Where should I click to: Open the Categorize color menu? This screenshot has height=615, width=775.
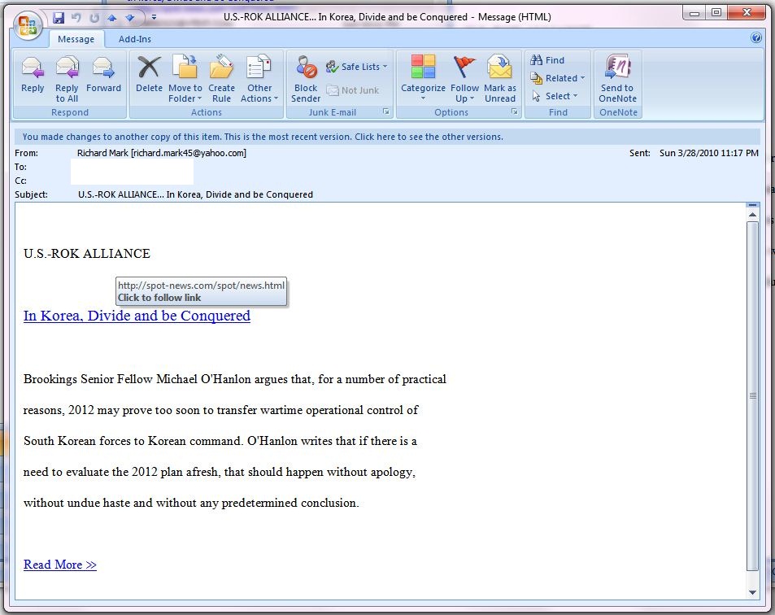[x=423, y=79]
